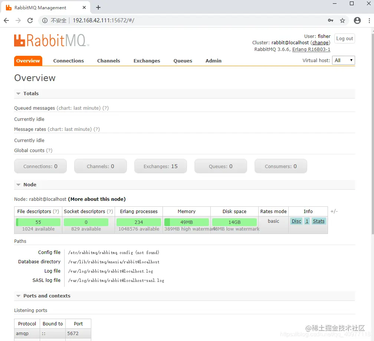The width and height of the screenshot is (374, 341).
Task: Click the port 5672 cell
Action: [x=78, y=333]
